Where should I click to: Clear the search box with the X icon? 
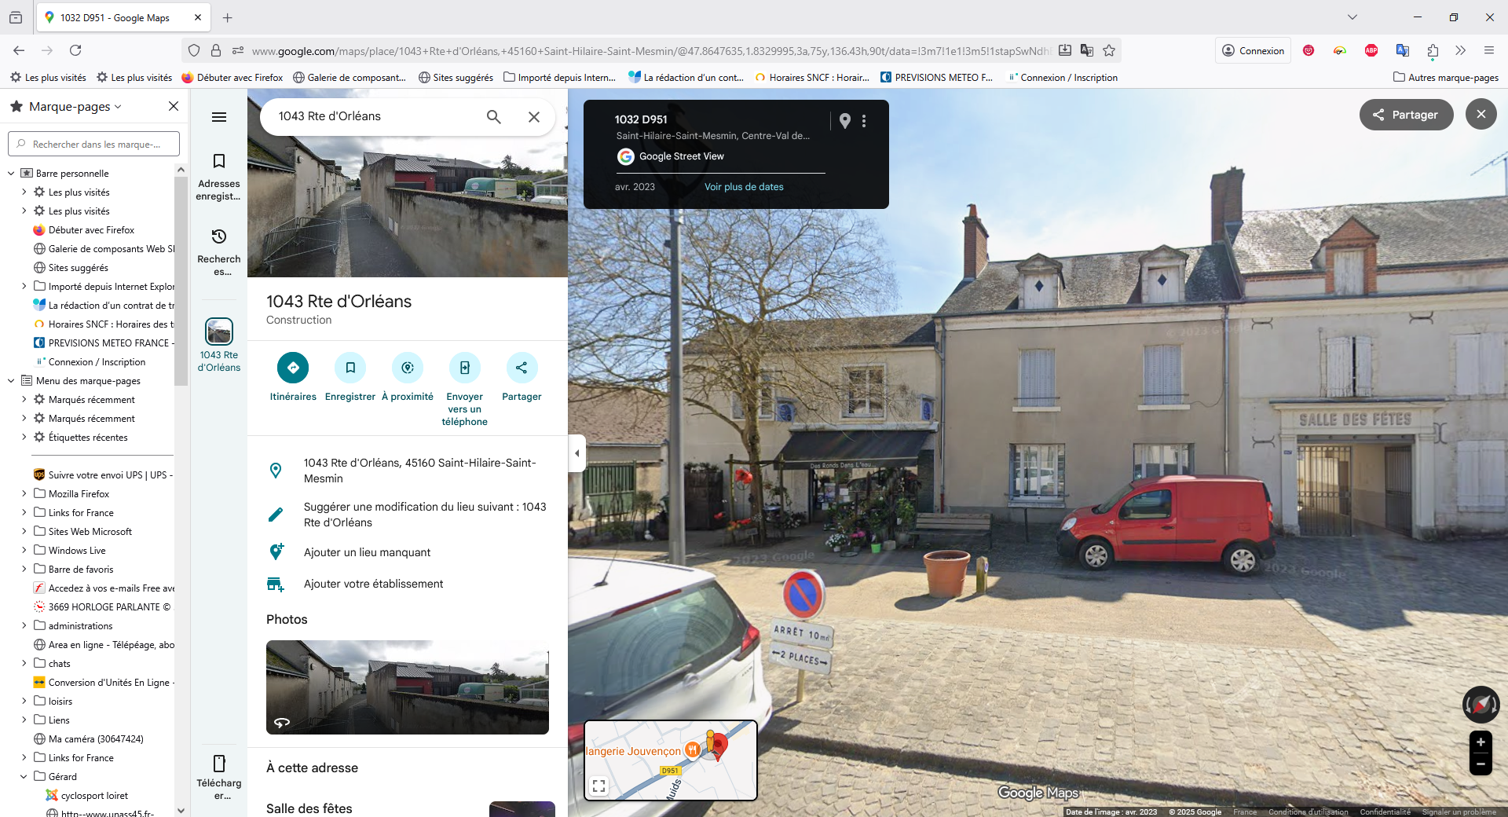coord(534,116)
